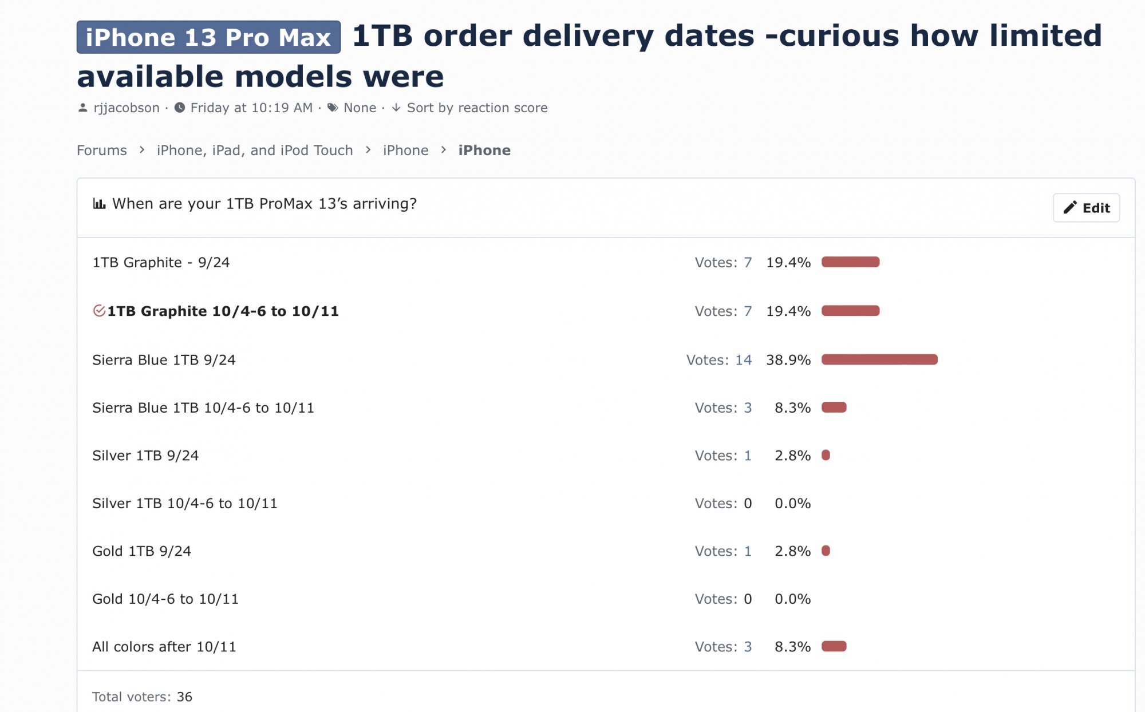Image resolution: width=1145 pixels, height=712 pixels.
Task: Click the pencil icon in Edit button
Action: 1070,208
